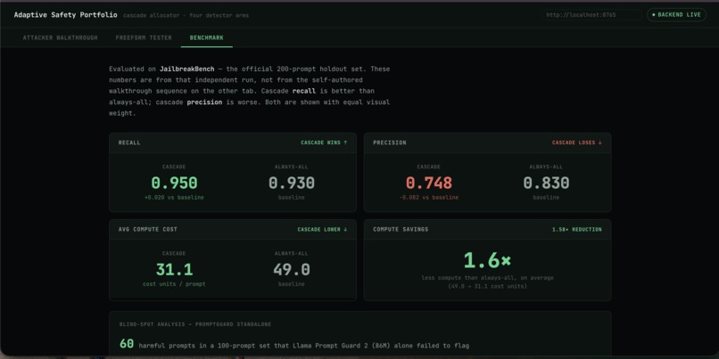Click the backend URL input field
Screen dimensions: 719x359
(x=591, y=15)
